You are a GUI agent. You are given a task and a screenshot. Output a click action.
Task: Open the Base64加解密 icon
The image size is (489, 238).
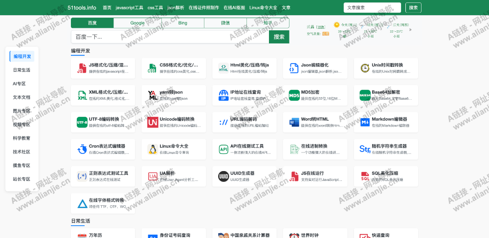pyautogui.click(x=365, y=95)
